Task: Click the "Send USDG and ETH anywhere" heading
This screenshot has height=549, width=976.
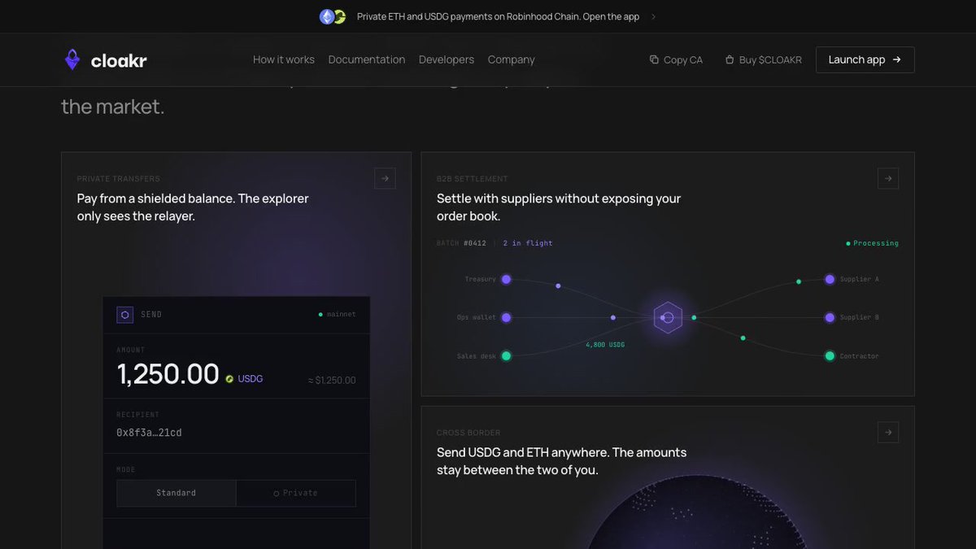Action: pyautogui.click(x=561, y=461)
